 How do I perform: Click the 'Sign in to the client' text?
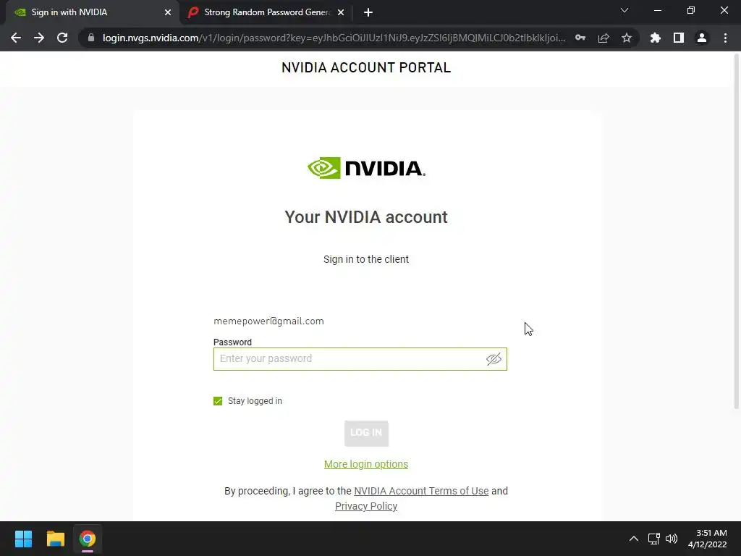click(x=366, y=259)
